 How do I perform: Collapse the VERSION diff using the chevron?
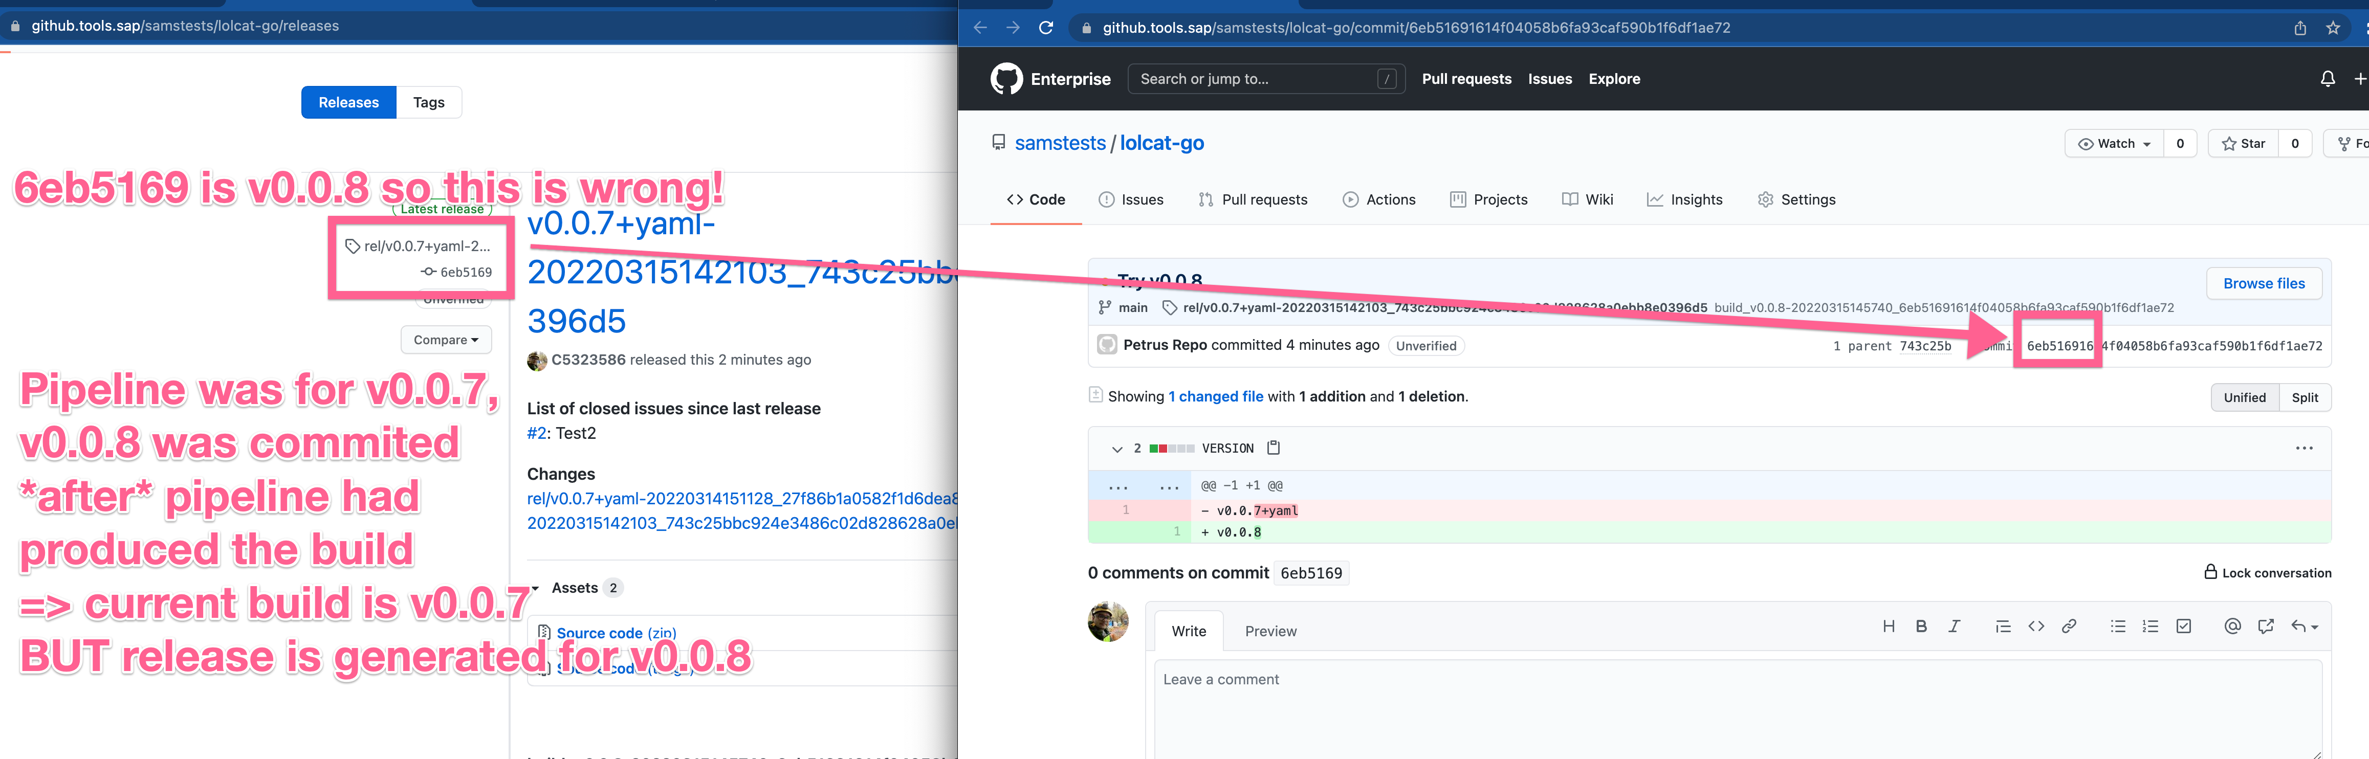coord(1117,448)
